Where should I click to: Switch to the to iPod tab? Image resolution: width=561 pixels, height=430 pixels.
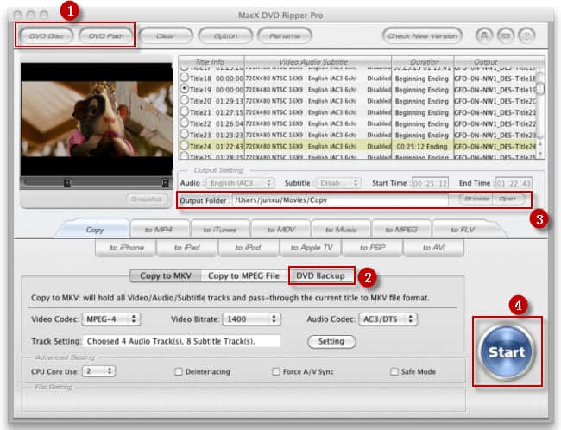pos(248,248)
